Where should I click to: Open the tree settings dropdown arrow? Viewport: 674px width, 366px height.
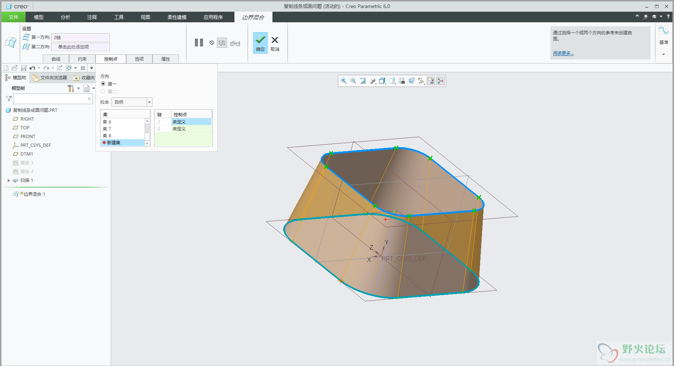(x=78, y=88)
